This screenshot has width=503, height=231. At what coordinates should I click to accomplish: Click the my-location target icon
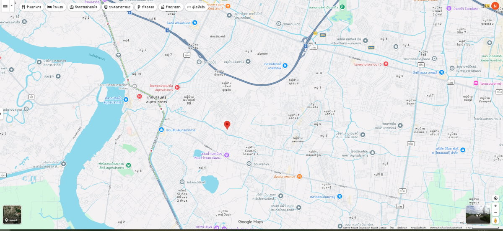[495, 198]
